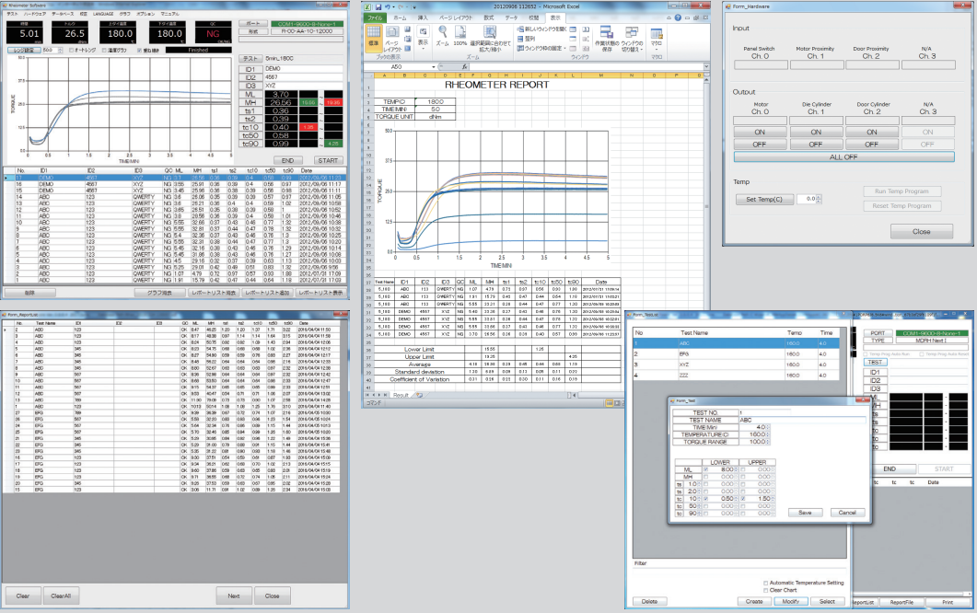Open the ファイル tab in Excel

(x=375, y=18)
